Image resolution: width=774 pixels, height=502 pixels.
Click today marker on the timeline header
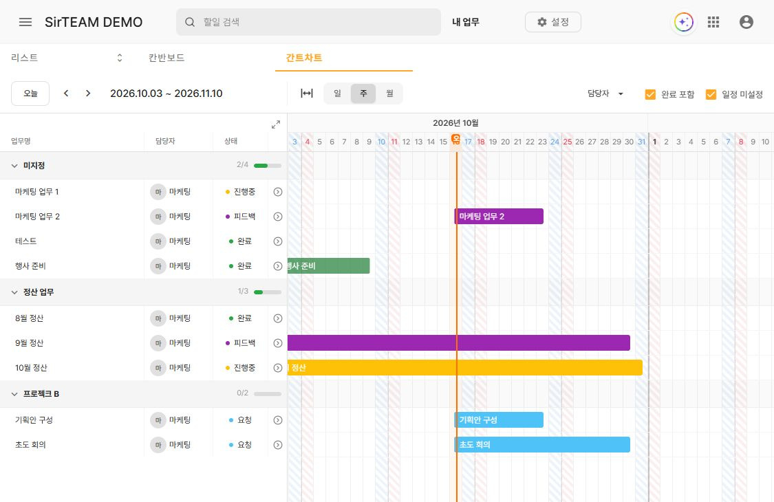pos(455,139)
